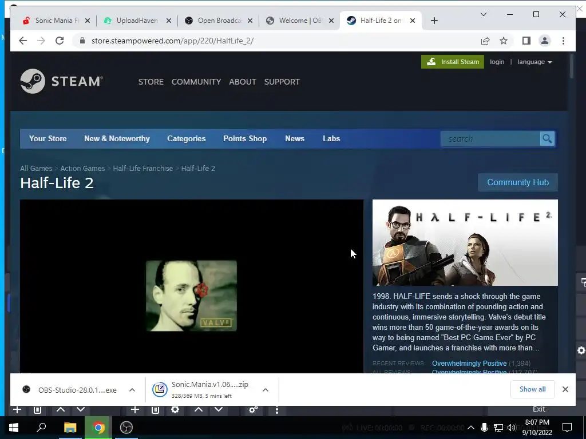Open OBS Studio from taskbar
Image resolution: width=586 pixels, height=439 pixels.
coord(126,428)
